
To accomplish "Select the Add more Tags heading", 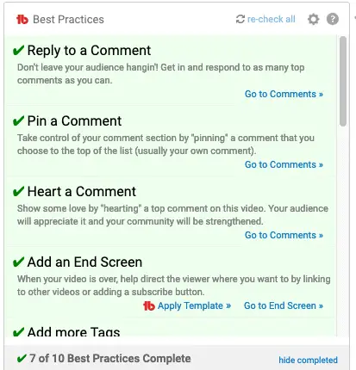I will click(73, 332).
